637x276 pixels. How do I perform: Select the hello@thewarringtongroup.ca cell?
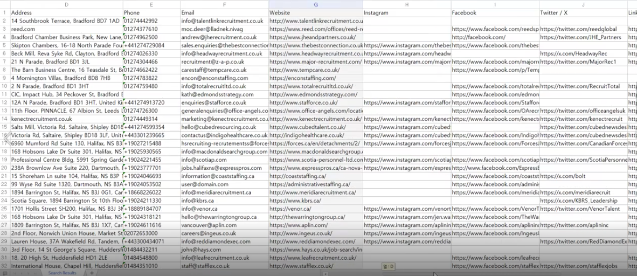point(224,217)
